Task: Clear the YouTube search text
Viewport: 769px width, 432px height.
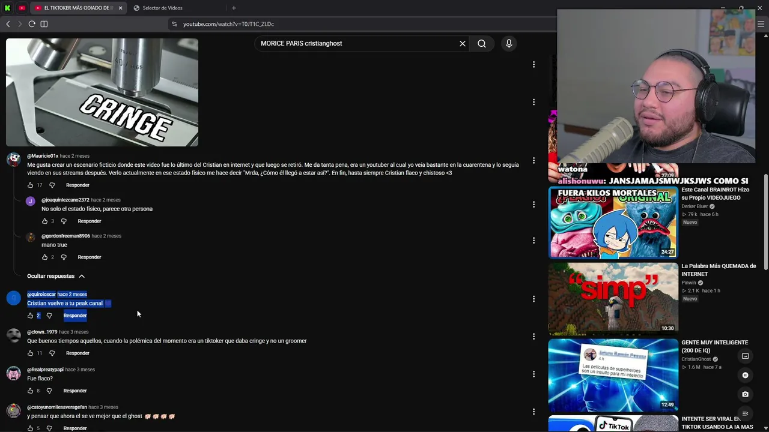Action: (463, 43)
